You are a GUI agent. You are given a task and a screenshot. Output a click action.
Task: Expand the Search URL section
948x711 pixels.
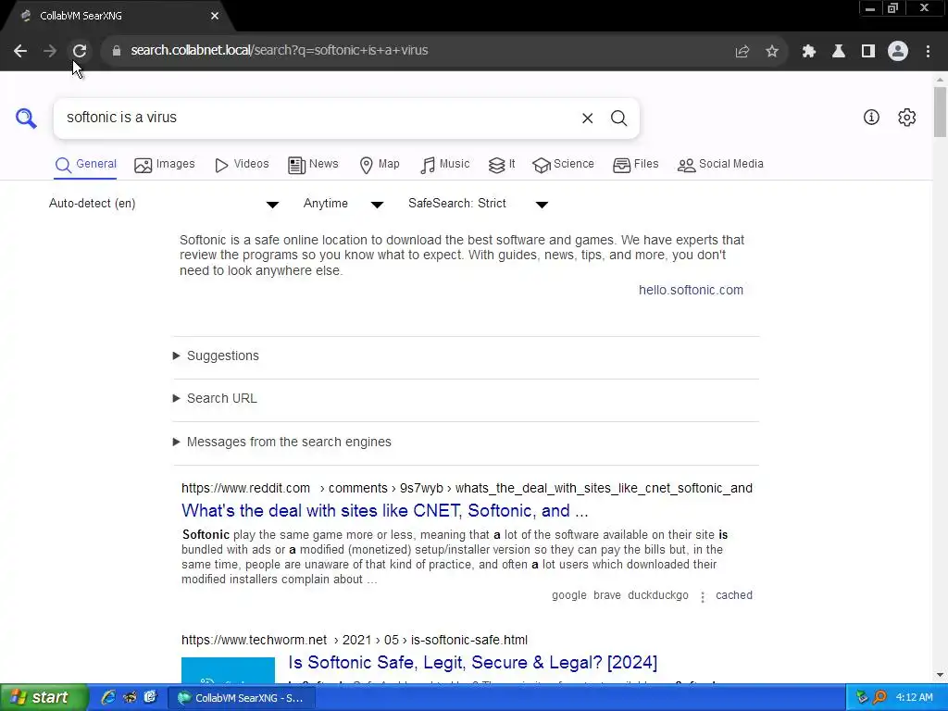pos(466,398)
